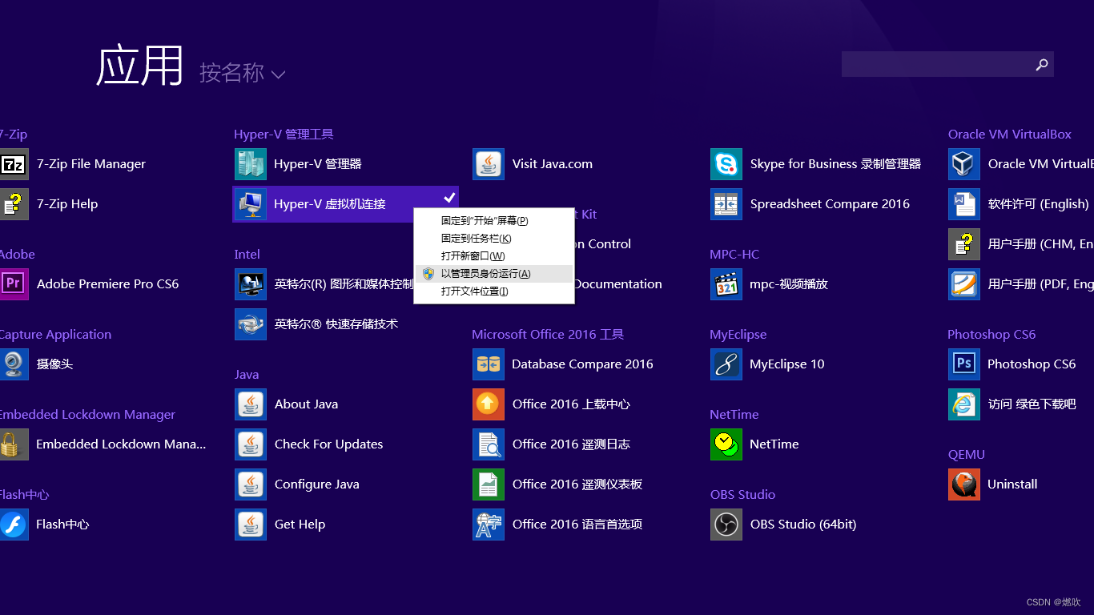Open Office 2016 遥测日志 icon
This screenshot has height=615, width=1094.
489,444
